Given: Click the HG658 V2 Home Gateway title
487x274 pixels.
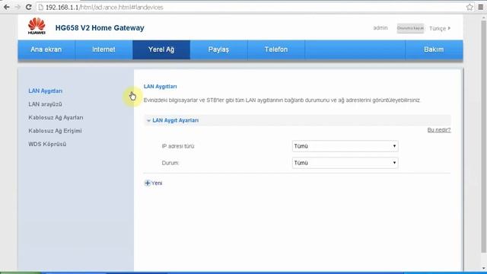Looking at the screenshot, I should [100, 27].
